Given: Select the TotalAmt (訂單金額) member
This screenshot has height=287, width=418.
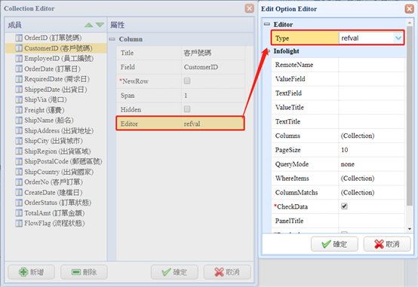Looking at the screenshot, I should [x=54, y=213].
